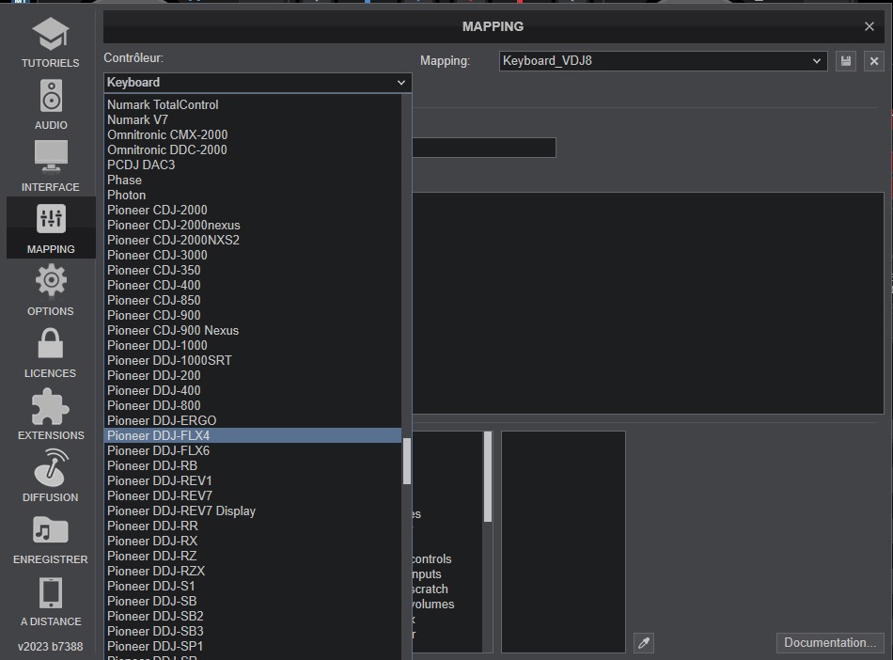
Task: Click the large mapping key list area
Action: (648, 303)
